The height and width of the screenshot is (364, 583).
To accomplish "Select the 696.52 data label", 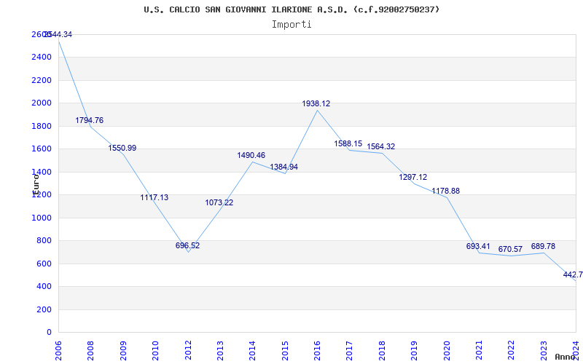I will click(188, 245).
